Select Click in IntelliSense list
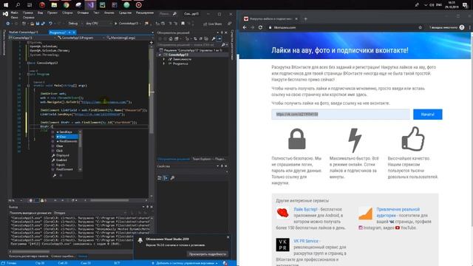This screenshot has width=473, height=266. pyautogui.click(x=60, y=151)
